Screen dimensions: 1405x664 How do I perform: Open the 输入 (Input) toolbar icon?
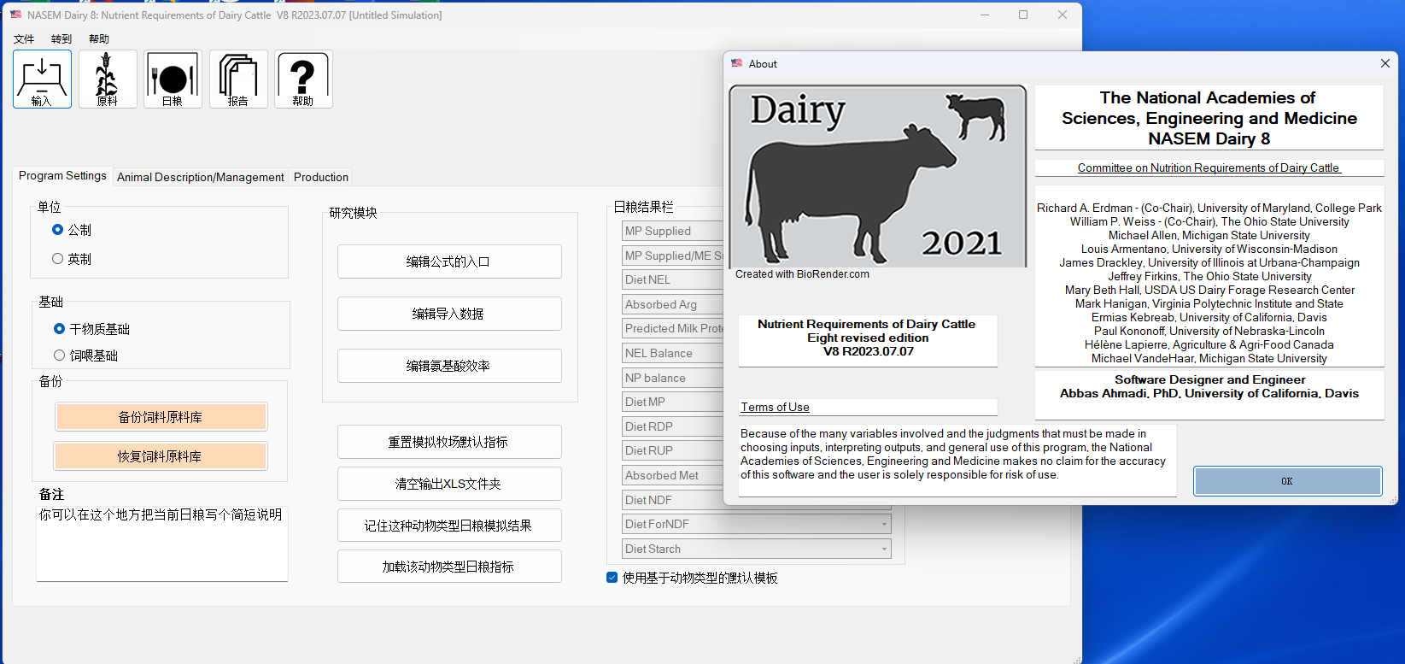click(x=42, y=79)
